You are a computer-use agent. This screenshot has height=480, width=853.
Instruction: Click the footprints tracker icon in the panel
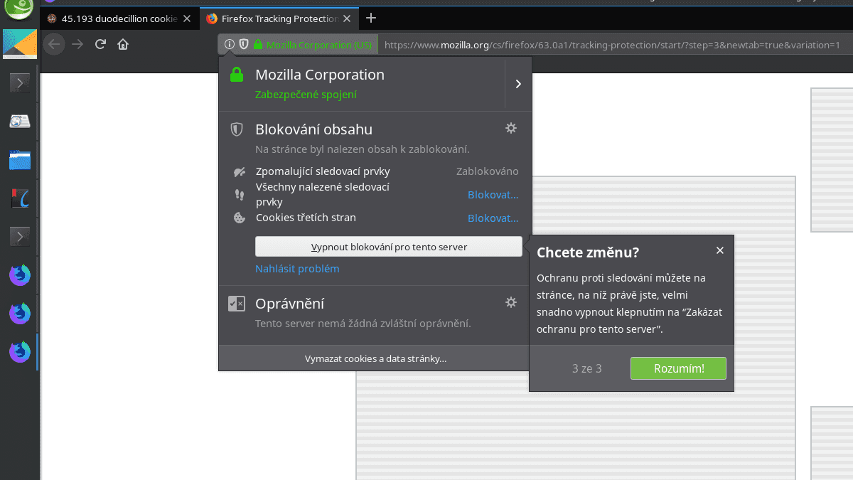tap(239, 194)
